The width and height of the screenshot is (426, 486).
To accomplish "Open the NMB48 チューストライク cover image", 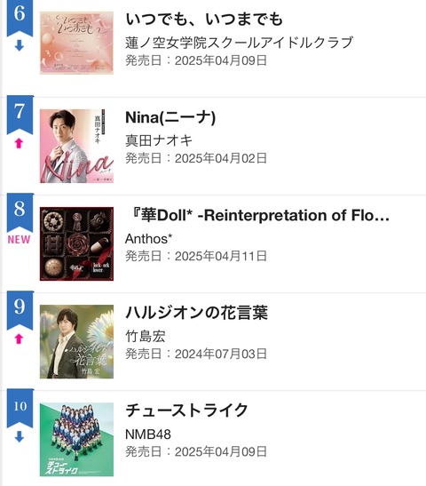I will [x=76, y=440].
